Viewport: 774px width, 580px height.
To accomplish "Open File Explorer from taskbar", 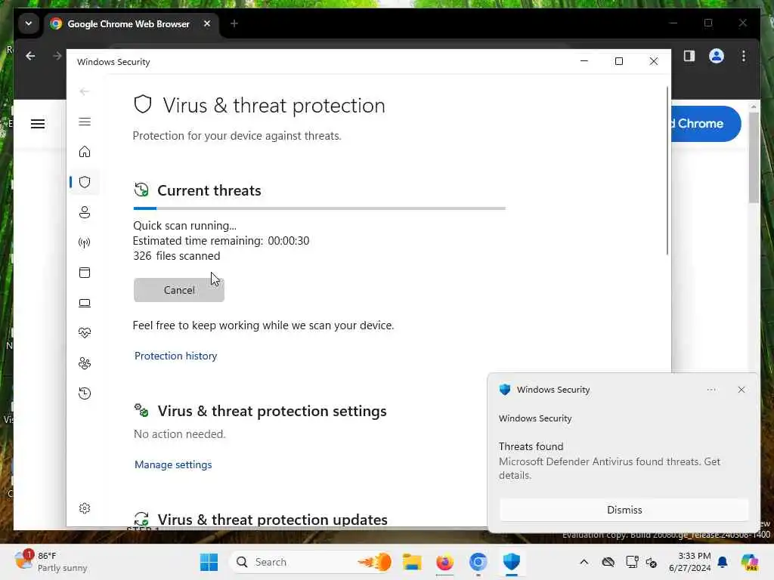I will (412, 562).
